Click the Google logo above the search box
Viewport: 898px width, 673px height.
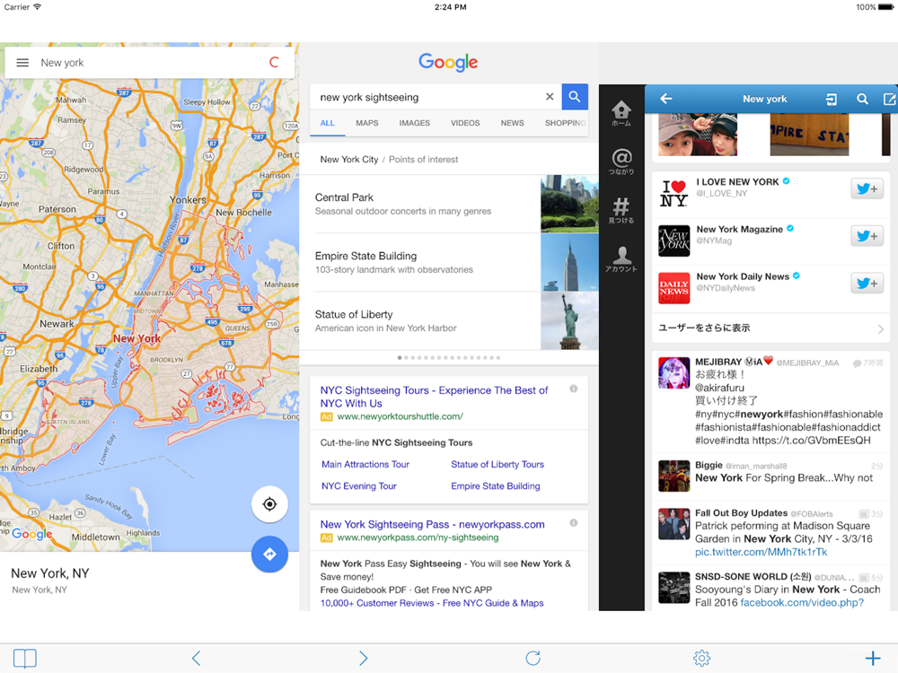(x=448, y=63)
